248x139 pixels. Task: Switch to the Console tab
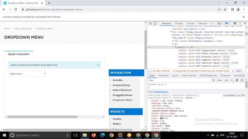point(179,23)
